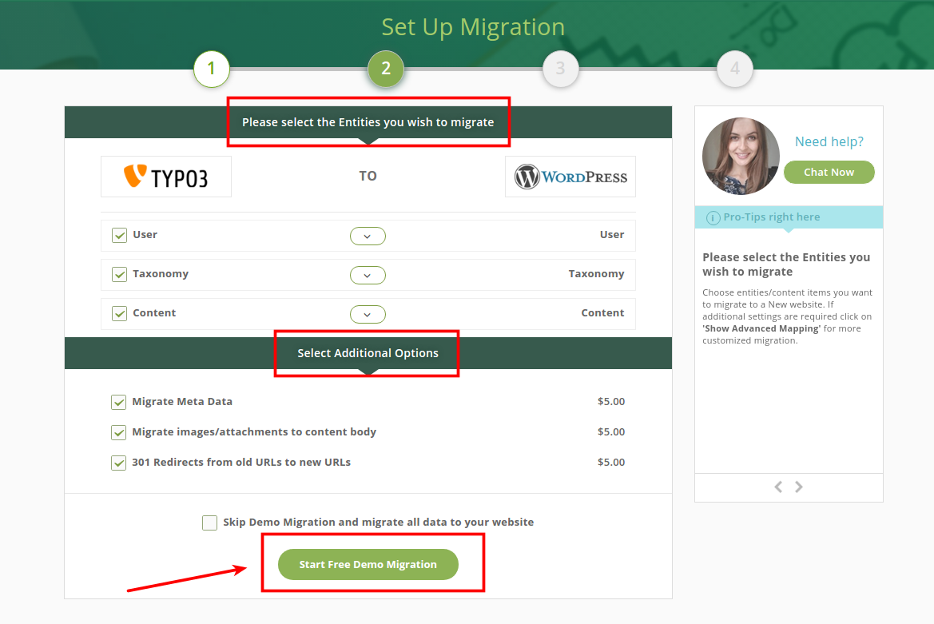Click Start Free Demo Migration button
This screenshot has height=624, width=934.
368,564
